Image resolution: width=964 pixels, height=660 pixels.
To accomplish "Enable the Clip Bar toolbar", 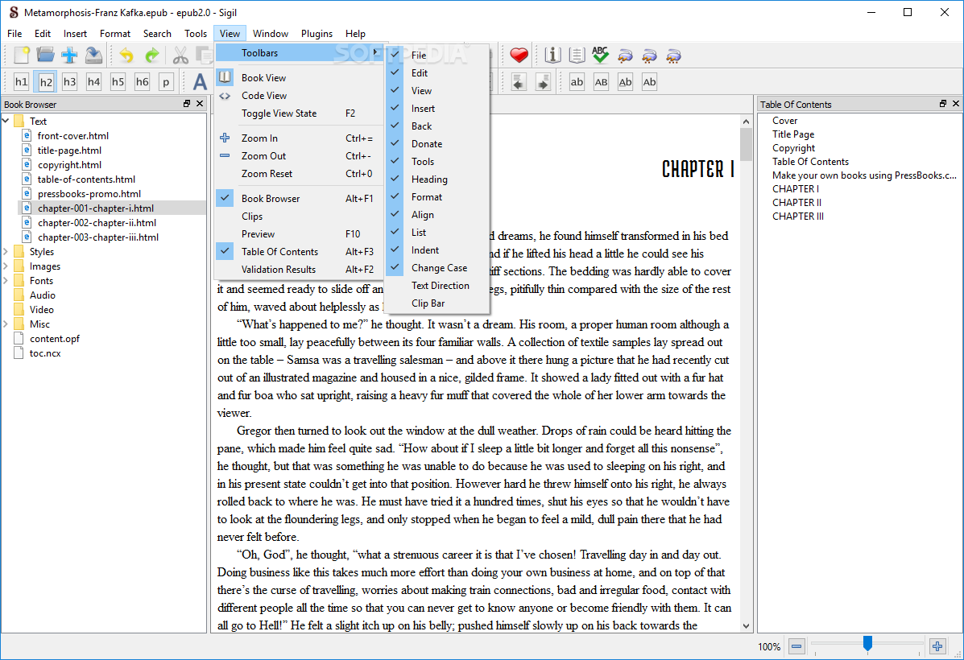I will point(438,303).
